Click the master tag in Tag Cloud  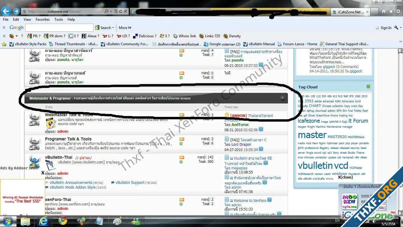click(x=312, y=135)
